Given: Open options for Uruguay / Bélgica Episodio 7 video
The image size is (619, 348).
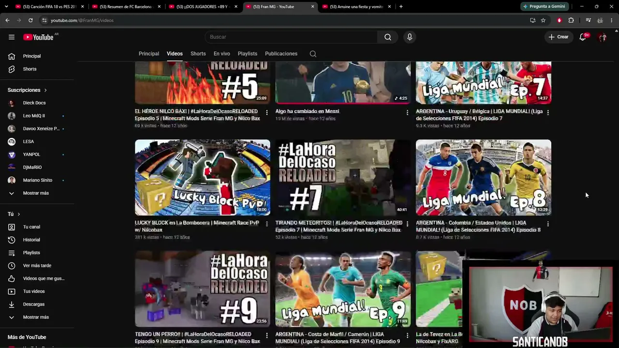Looking at the screenshot, I should [548, 112].
